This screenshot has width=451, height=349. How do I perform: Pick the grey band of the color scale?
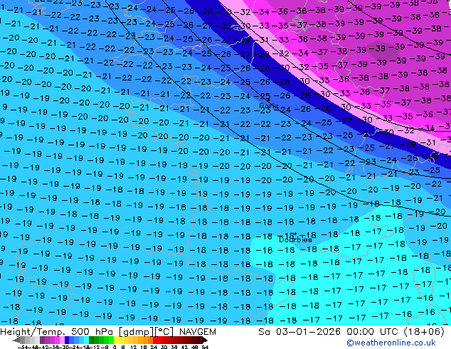tap(30, 340)
